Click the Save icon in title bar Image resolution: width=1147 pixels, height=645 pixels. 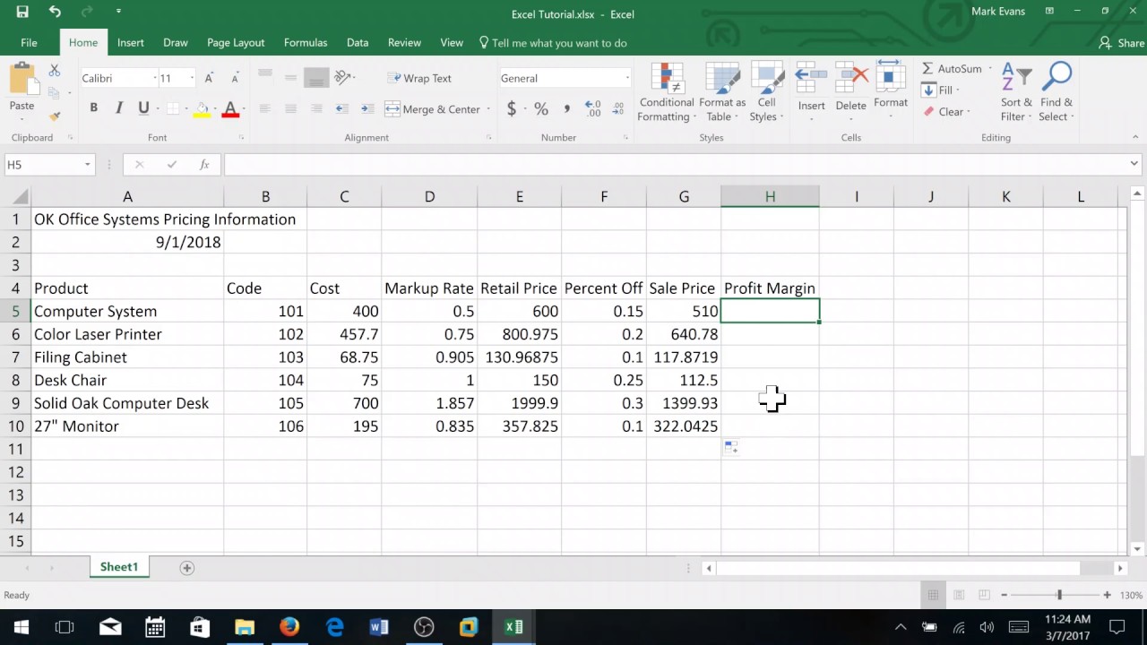(22, 13)
